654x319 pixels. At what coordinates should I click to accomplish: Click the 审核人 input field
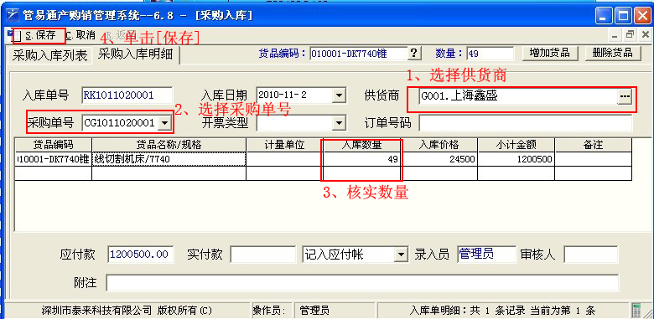[x=590, y=255]
